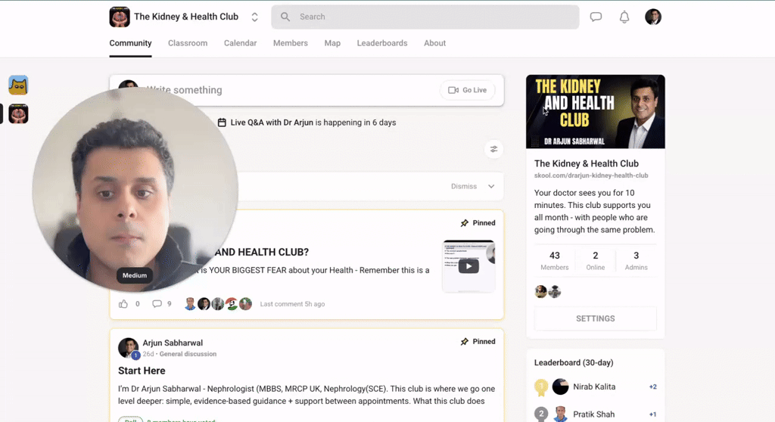The width and height of the screenshot is (775, 422).
Task: Click the first member avatar under stats
Action: tap(540, 292)
